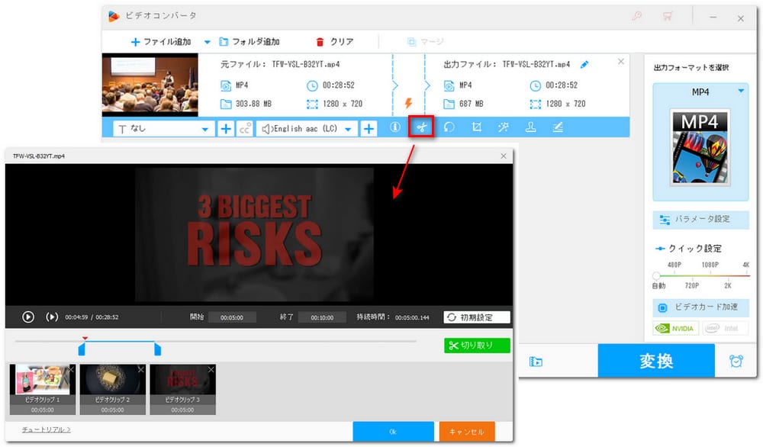763x447 pixels.
Task: Expand the MP4 output format dropdown
Action: click(x=741, y=92)
